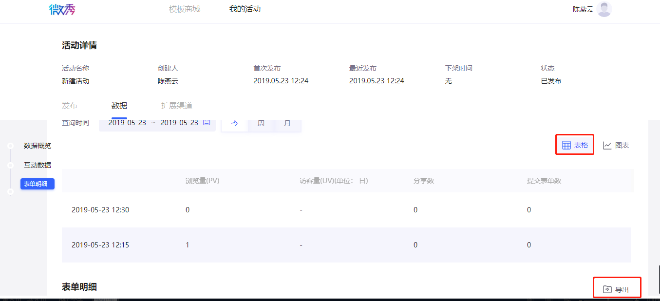Click the end date after the tilde
Screen dimensions: 660x301
coord(179,123)
